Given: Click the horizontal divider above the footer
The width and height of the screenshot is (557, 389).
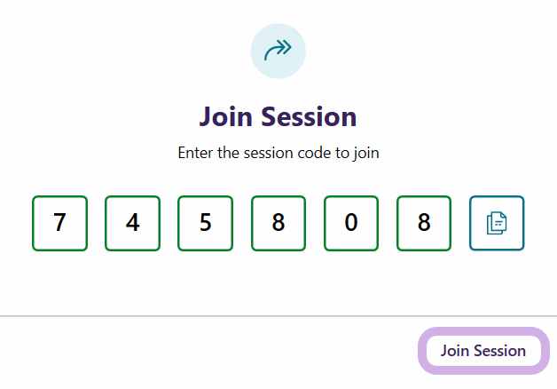Looking at the screenshot, I should (x=278, y=315).
